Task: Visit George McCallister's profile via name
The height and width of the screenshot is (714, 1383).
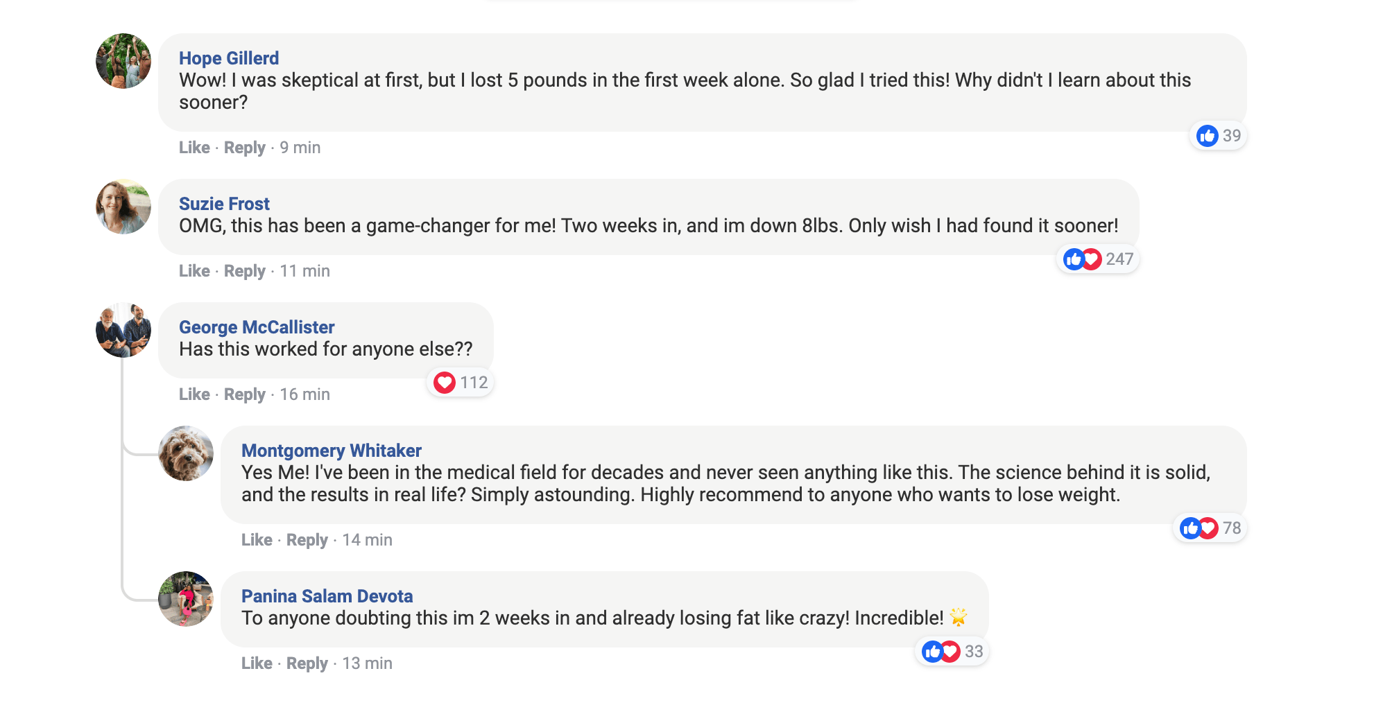Action: 257,327
